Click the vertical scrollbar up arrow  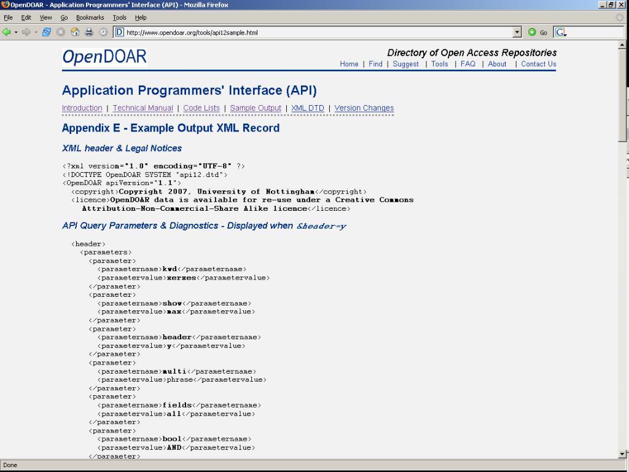click(622, 45)
